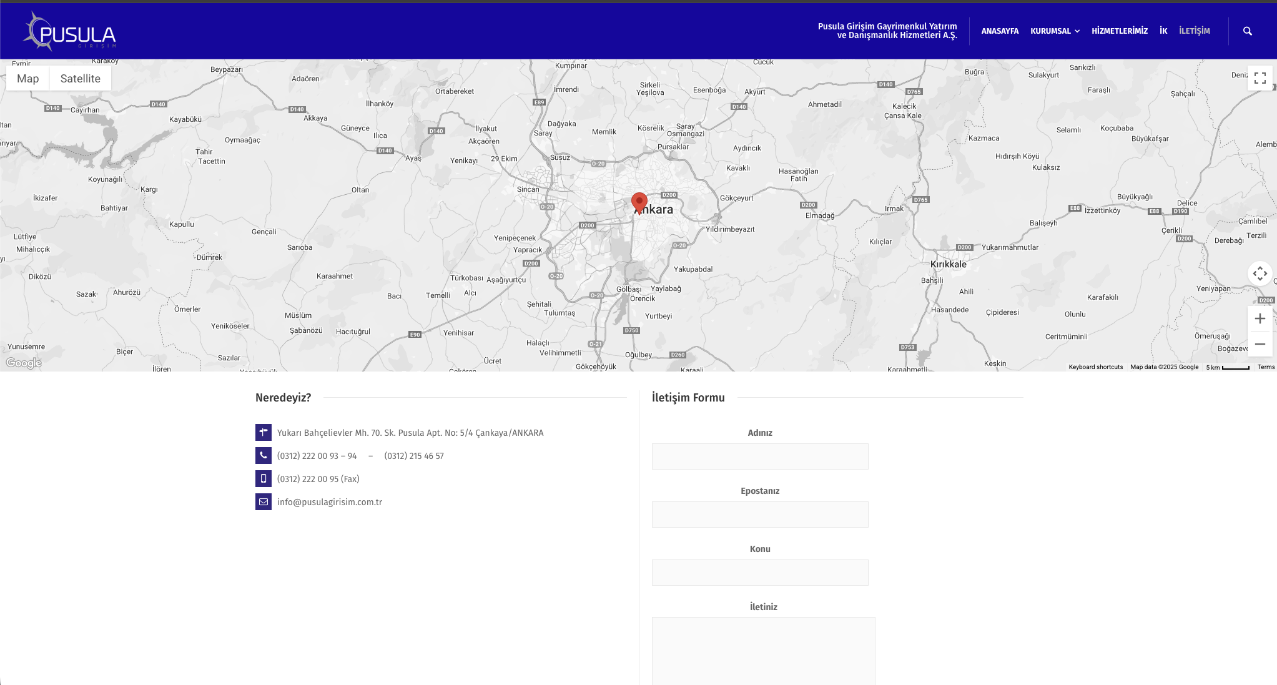Click the email envelope icon
1277x685 pixels.
(263, 501)
